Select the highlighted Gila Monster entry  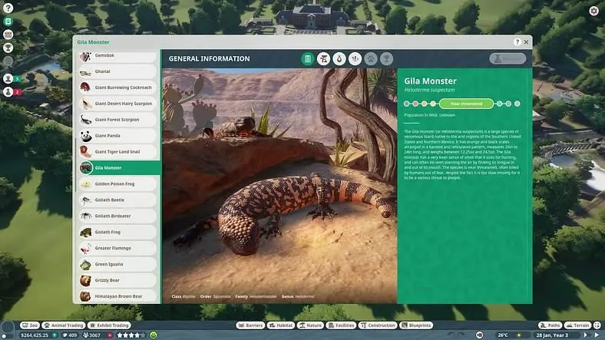click(119, 168)
